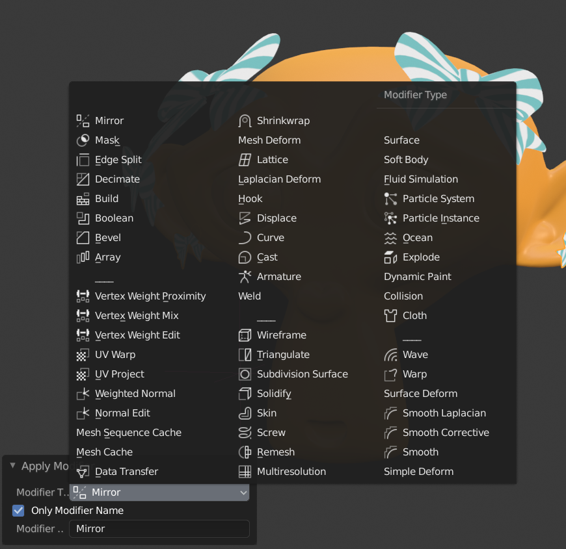This screenshot has width=566, height=549.
Task: Choose the Curve modifier icon
Action: [x=245, y=238]
